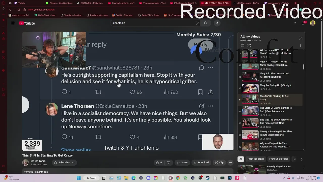The width and height of the screenshot is (323, 182).
Task: Open the YouTube account avatar menu
Action: coord(313,23)
